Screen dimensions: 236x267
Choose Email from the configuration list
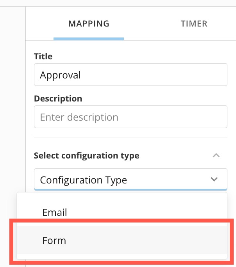55,212
